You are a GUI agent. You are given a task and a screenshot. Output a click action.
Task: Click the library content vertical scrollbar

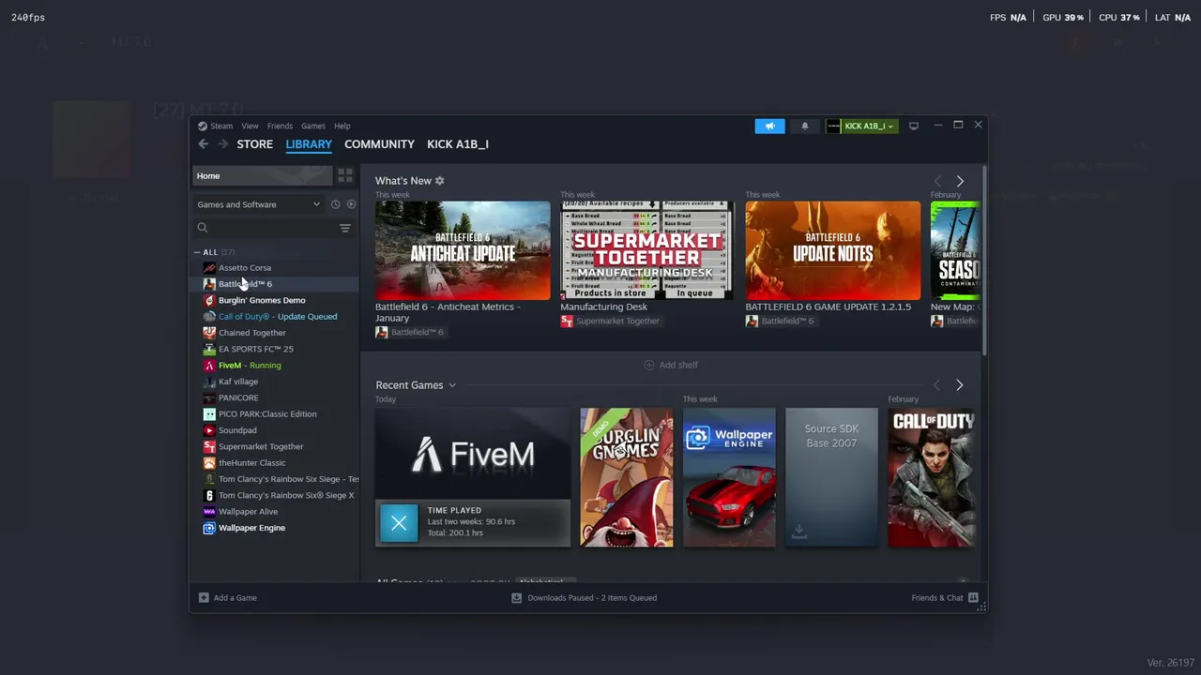(x=983, y=262)
